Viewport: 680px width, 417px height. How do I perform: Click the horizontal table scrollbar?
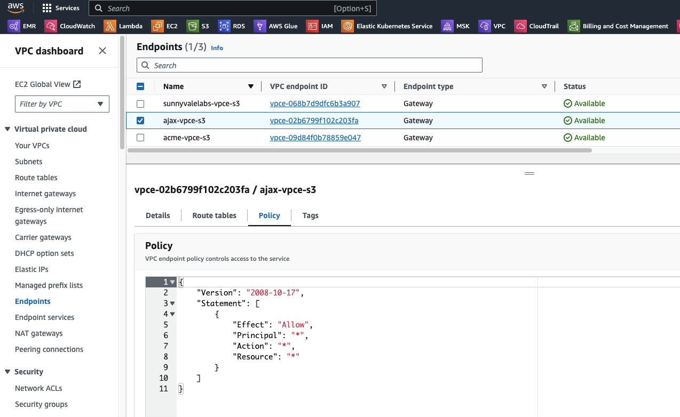click(360, 150)
